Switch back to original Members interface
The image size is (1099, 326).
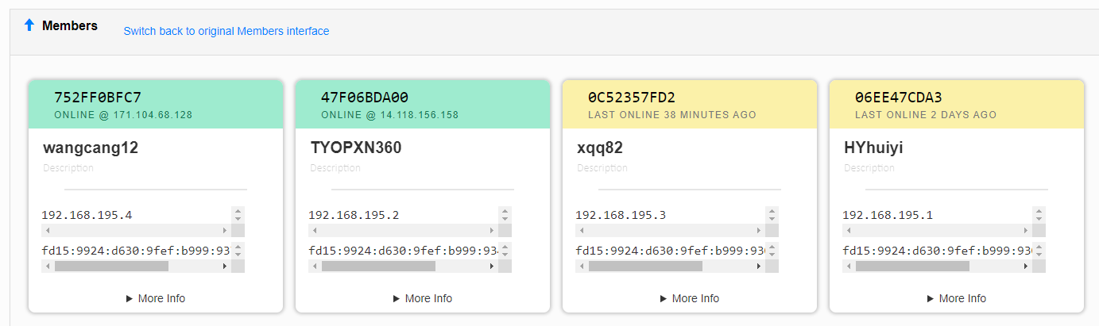(226, 31)
